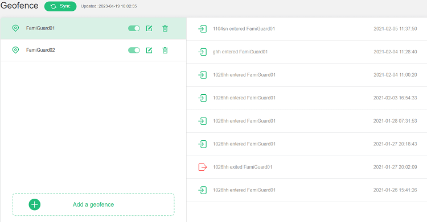427x222 pixels.
Task: Click timestamp 2021-02-04 11:28:40
Action: coord(395,52)
